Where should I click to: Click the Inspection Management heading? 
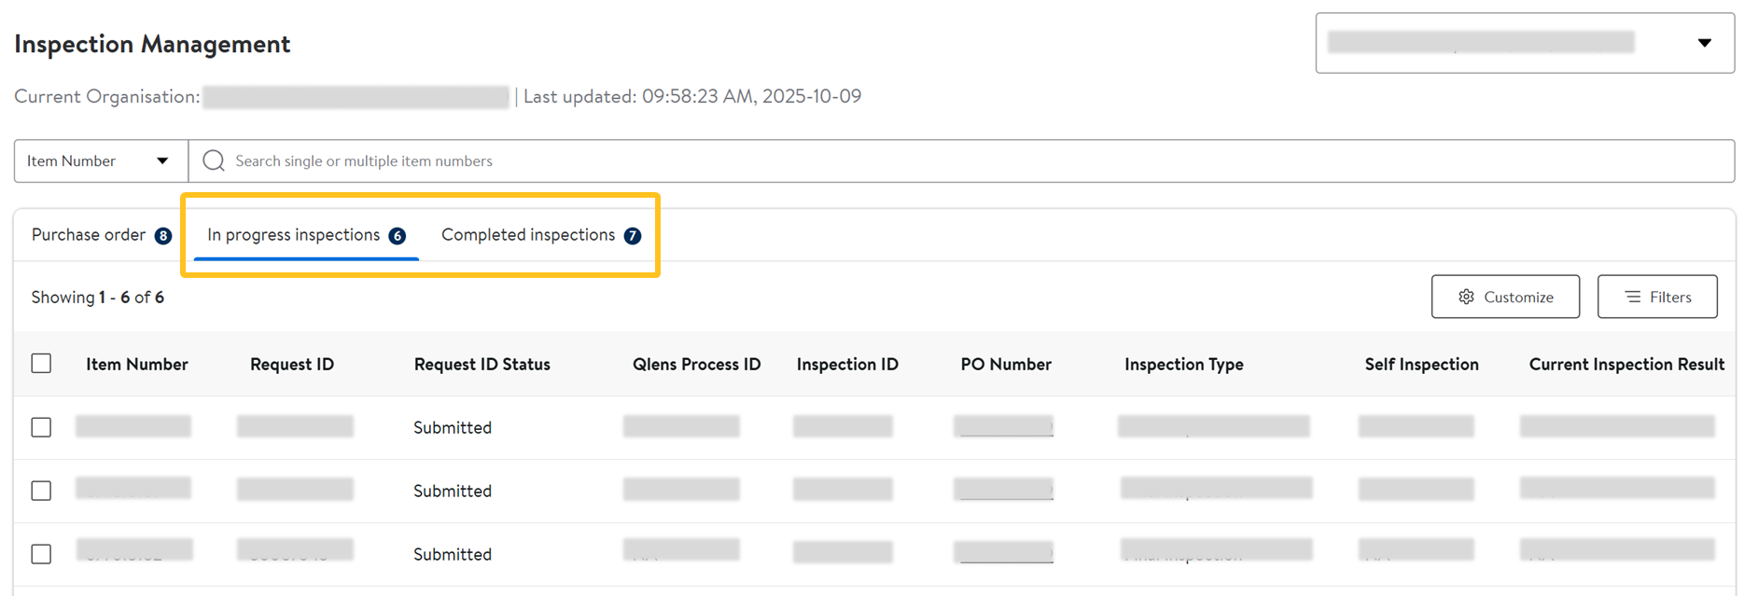(152, 44)
